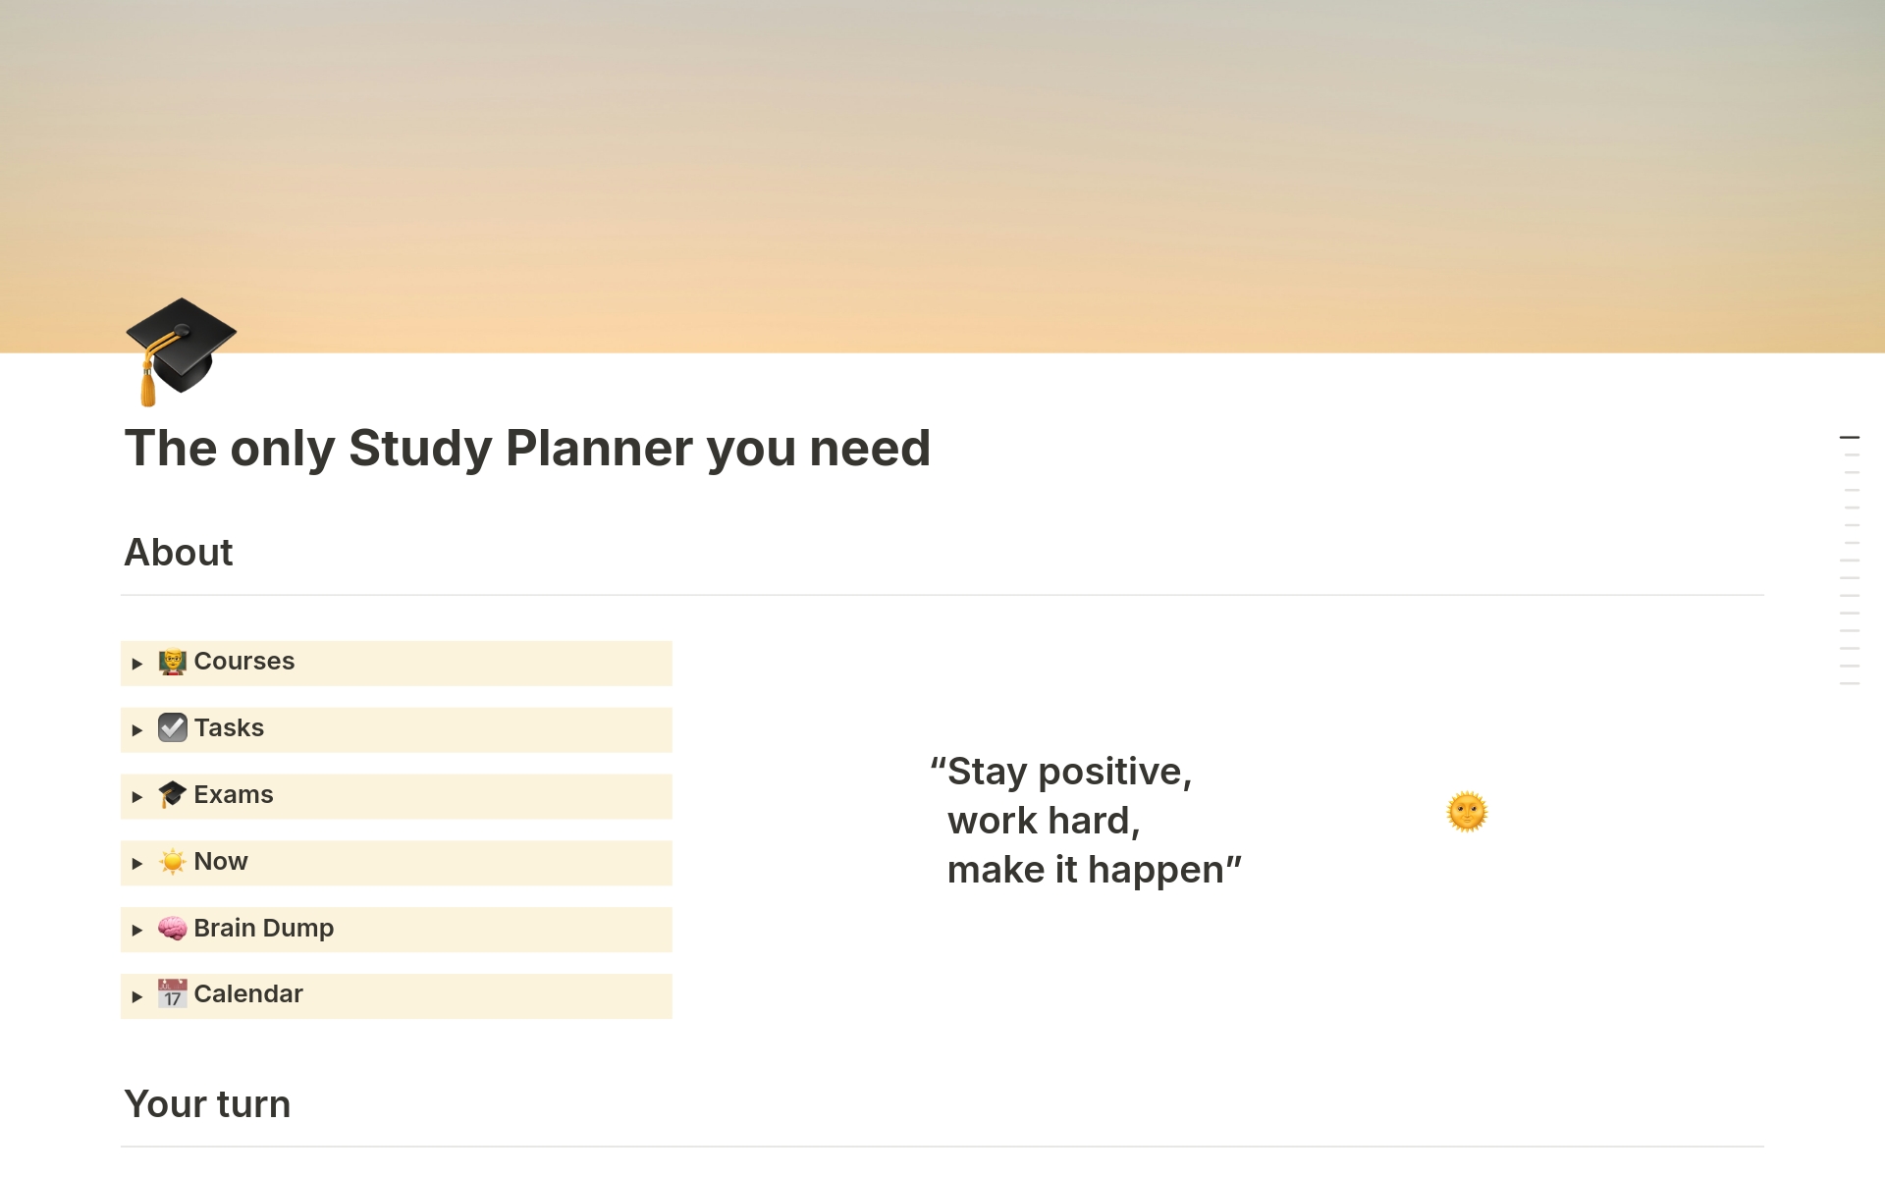Expand the Brain Dump toggle arrow
The height and width of the screenshot is (1177, 1885).
click(137, 930)
